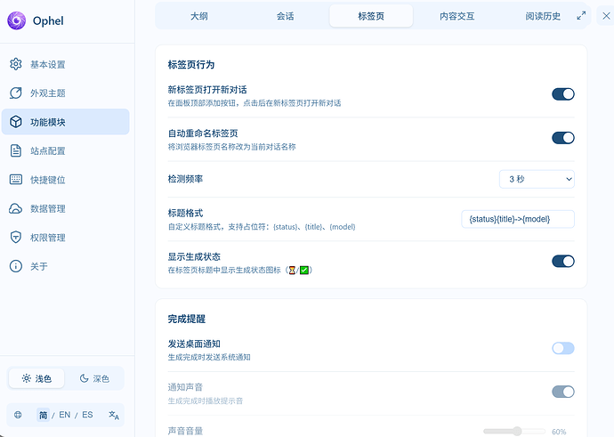Click the globe language icon
The width and height of the screenshot is (614, 437).
click(18, 415)
